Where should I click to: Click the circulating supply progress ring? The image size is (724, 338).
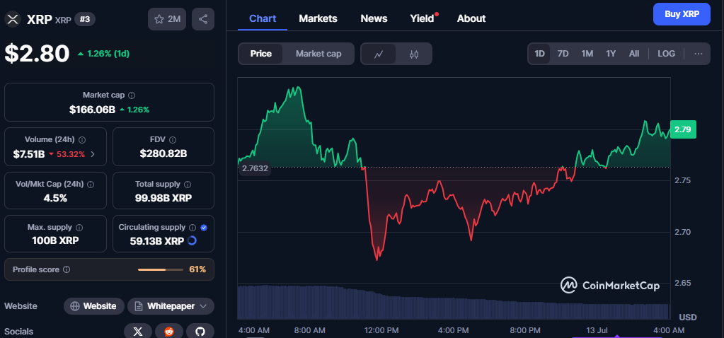(x=193, y=240)
